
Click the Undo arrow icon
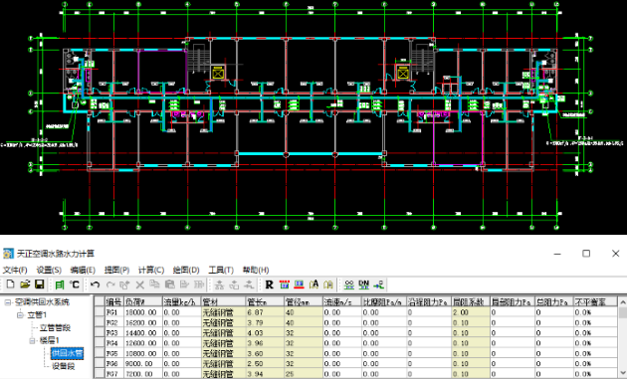[95, 284]
